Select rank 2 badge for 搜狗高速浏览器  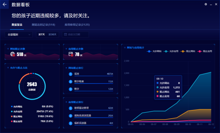[x=71, y=116]
